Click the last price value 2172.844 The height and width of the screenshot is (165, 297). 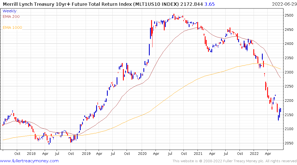click(191, 4)
